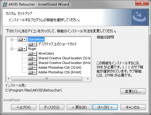Viewport: 151px width, 115px height.
Task: Open Adobe Photoshop CS6 (32-bit) feature dropdown
Action: (x=32, y=67)
